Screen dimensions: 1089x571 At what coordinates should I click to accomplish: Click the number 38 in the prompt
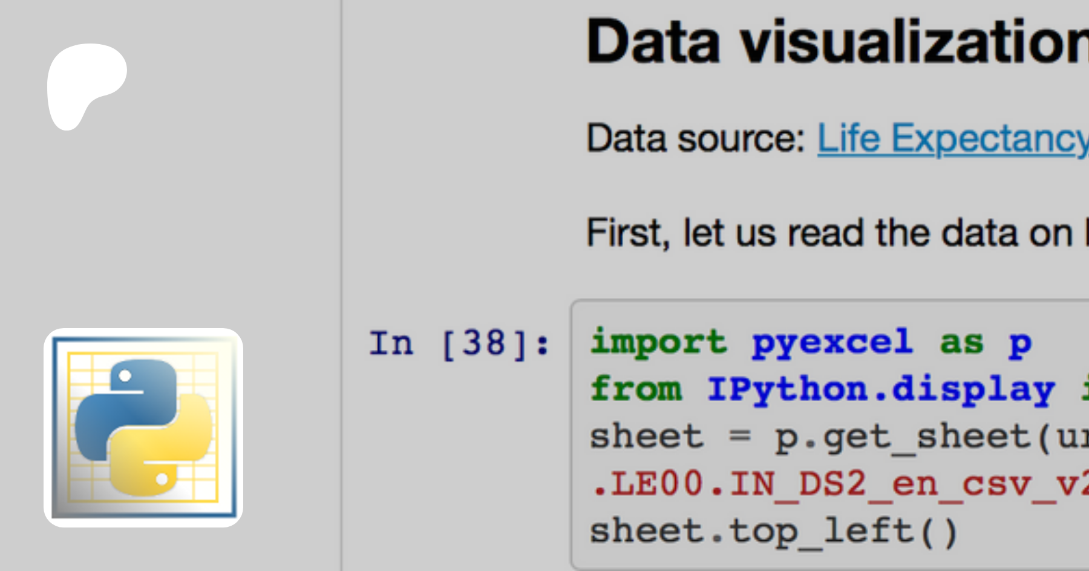[x=484, y=344]
